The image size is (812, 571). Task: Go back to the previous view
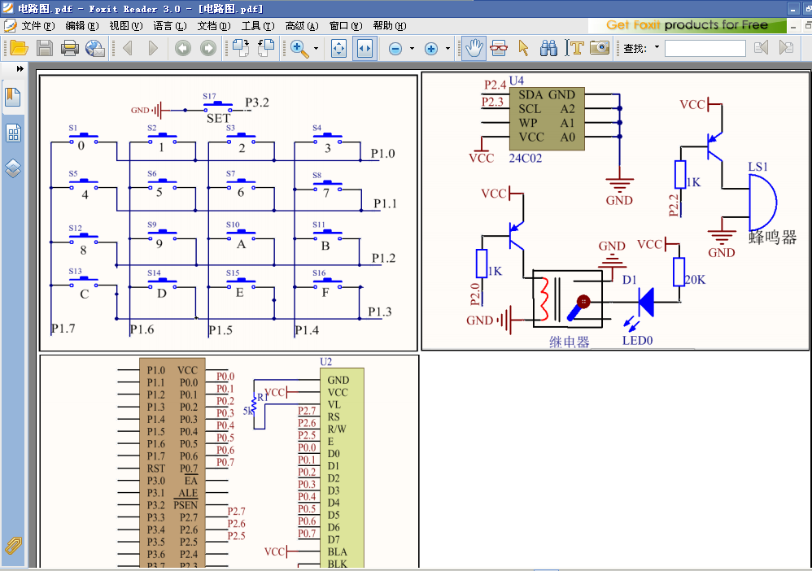(x=183, y=48)
